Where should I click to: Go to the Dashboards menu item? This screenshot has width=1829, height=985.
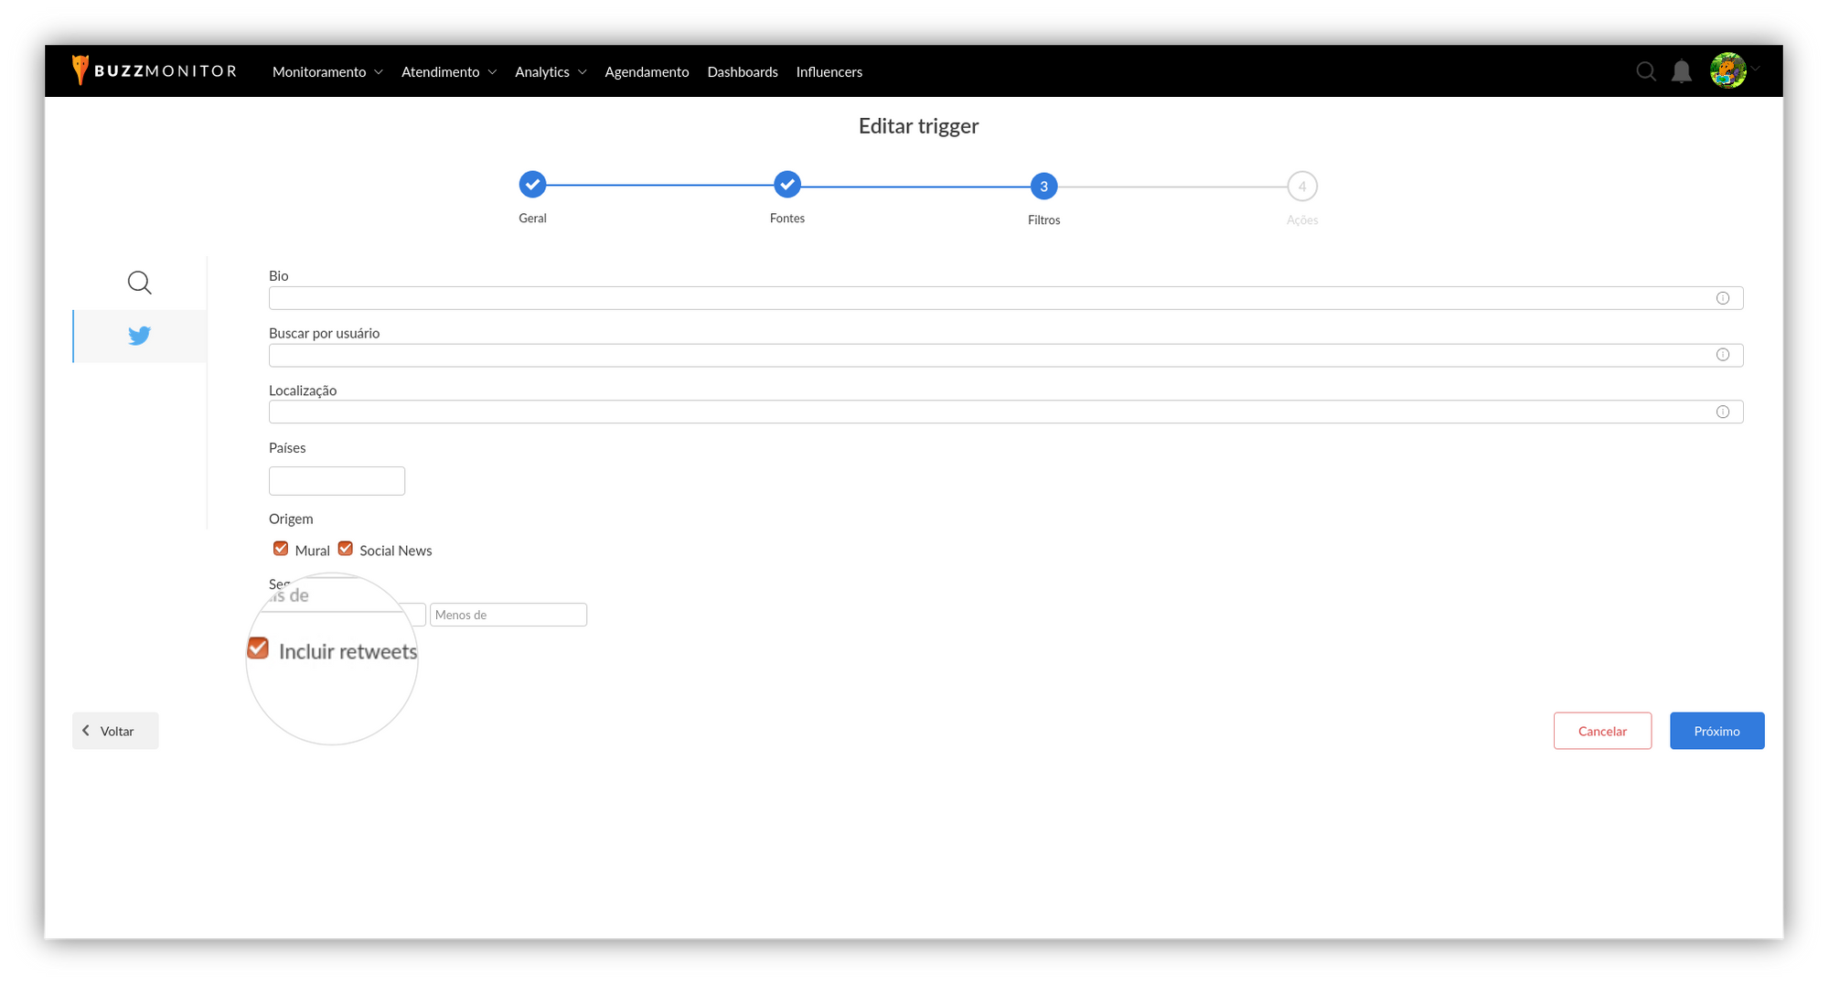click(x=742, y=72)
